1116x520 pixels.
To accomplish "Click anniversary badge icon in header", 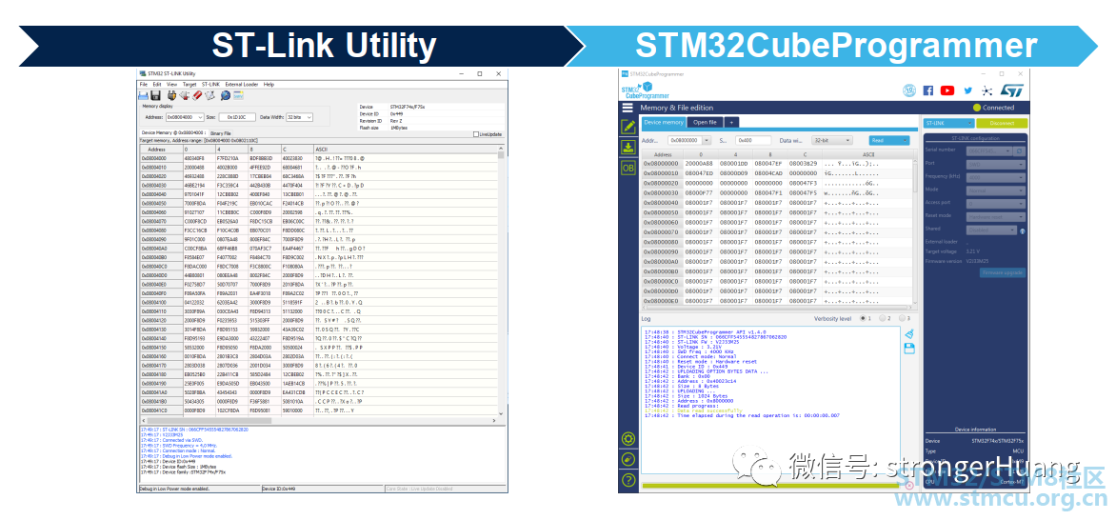I will [x=908, y=90].
